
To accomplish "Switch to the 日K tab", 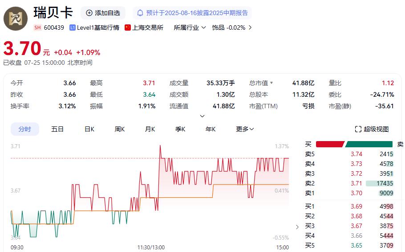I will coord(89,129).
